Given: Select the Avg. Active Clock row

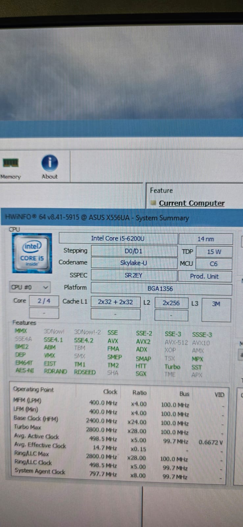Looking at the screenshot, I should point(118,438).
